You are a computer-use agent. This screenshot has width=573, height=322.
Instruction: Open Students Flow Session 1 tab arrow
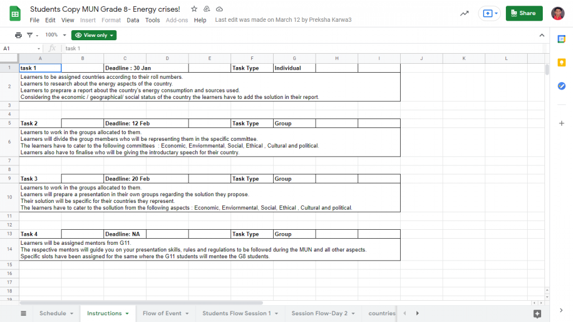pyautogui.click(x=276, y=314)
